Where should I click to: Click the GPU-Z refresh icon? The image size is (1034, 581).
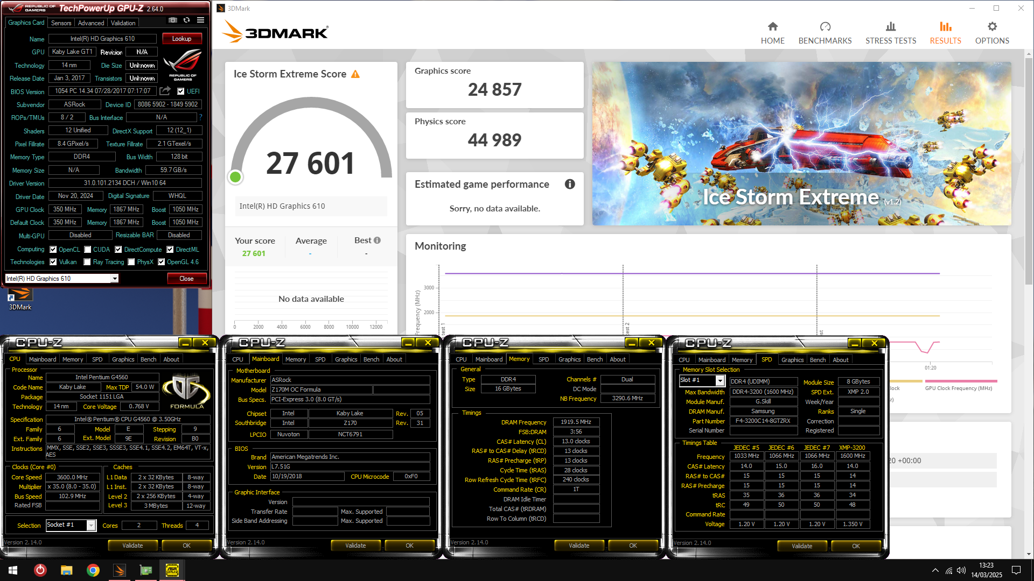click(x=186, y=20)
